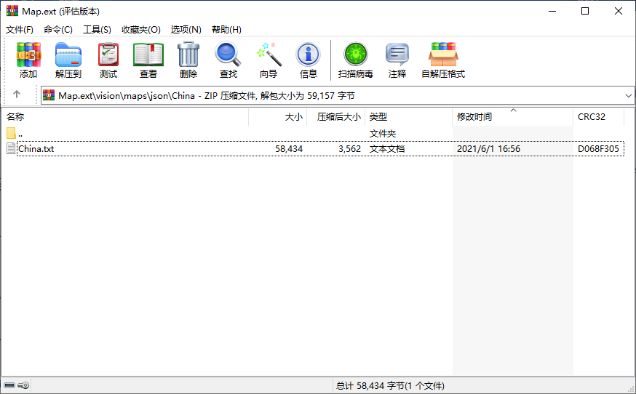This screenshot has height=394, width=636.
Task: Click the 2021/6/1 16:56 modified time
Action: 488,149
